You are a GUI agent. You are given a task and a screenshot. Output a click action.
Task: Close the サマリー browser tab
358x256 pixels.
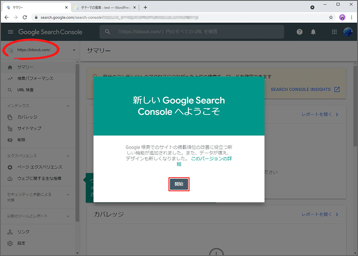pos(66,8)
